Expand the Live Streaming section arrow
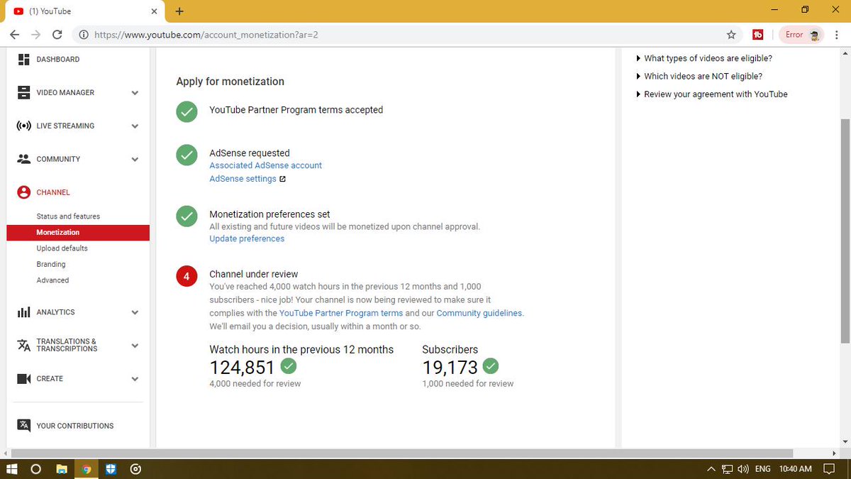 [x=135, y=126]
